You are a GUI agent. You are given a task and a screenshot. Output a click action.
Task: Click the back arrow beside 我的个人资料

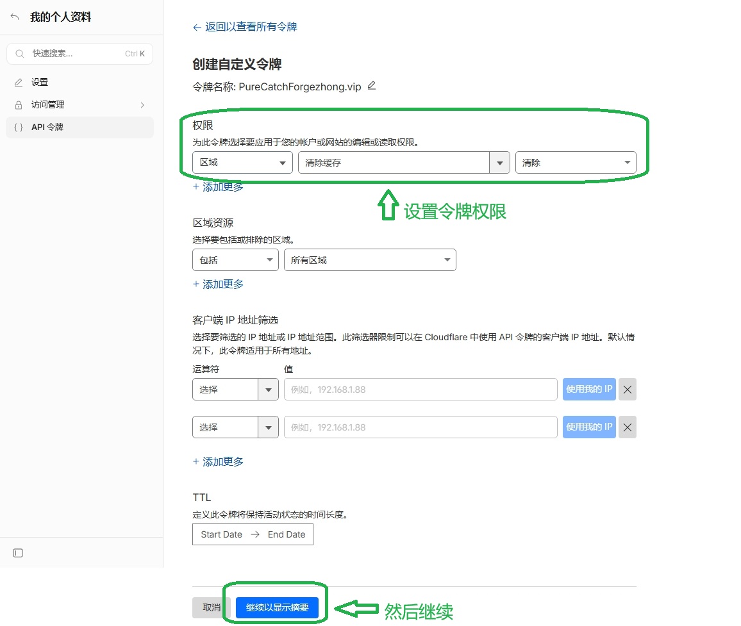[15, 17]
